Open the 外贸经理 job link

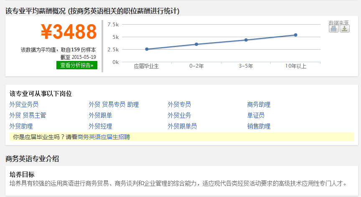pos(100,126)
